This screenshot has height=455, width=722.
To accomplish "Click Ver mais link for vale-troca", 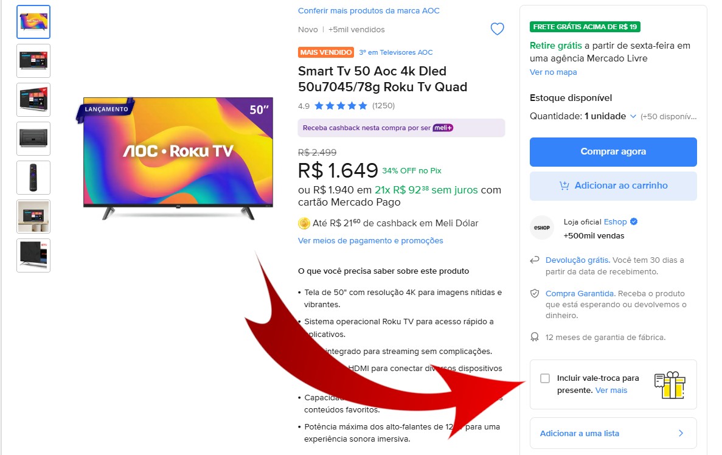I will pos(611,390).
